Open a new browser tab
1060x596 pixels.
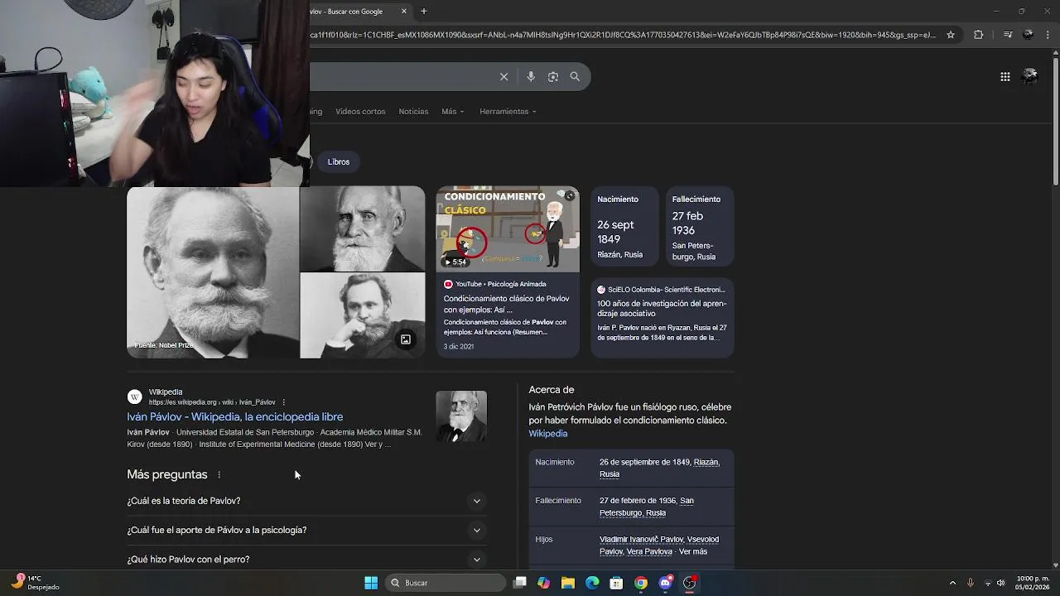click(x=423, y=12)
